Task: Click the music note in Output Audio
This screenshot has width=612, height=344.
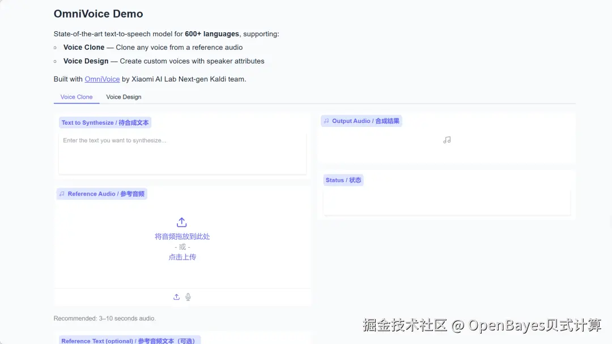Action: [447, 140]
